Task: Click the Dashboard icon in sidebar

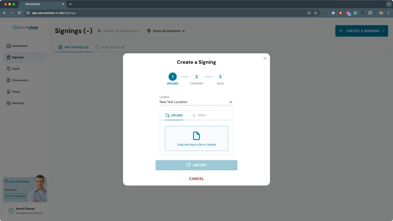Action: [8, 46]
